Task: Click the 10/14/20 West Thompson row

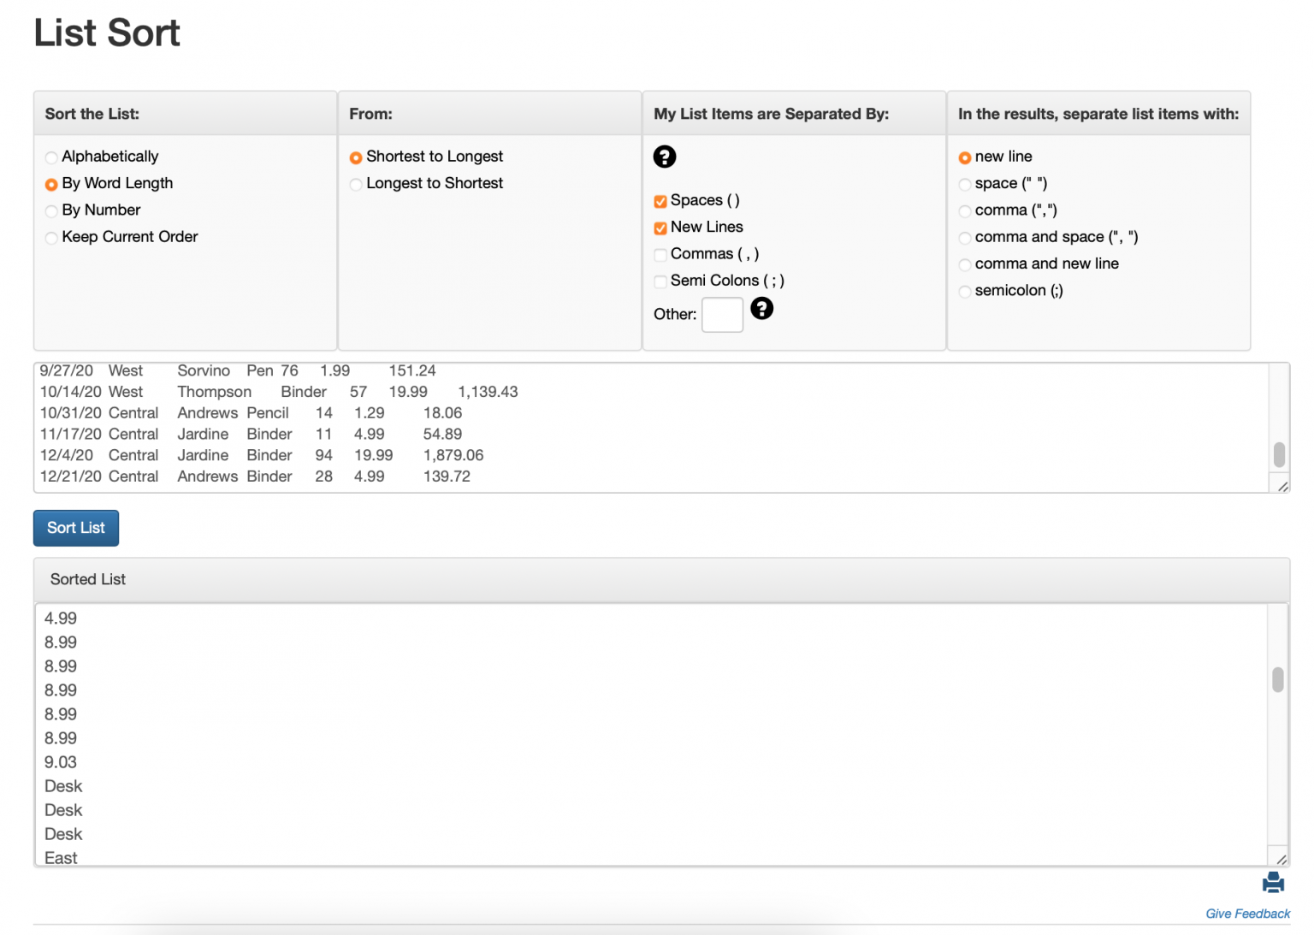Action: [279, 392]
